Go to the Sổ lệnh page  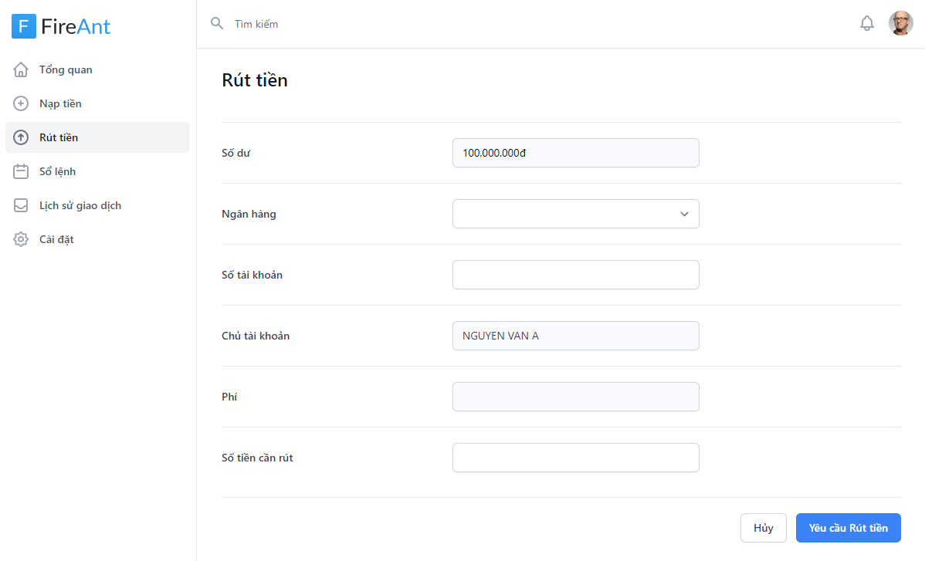coord(58,171)
